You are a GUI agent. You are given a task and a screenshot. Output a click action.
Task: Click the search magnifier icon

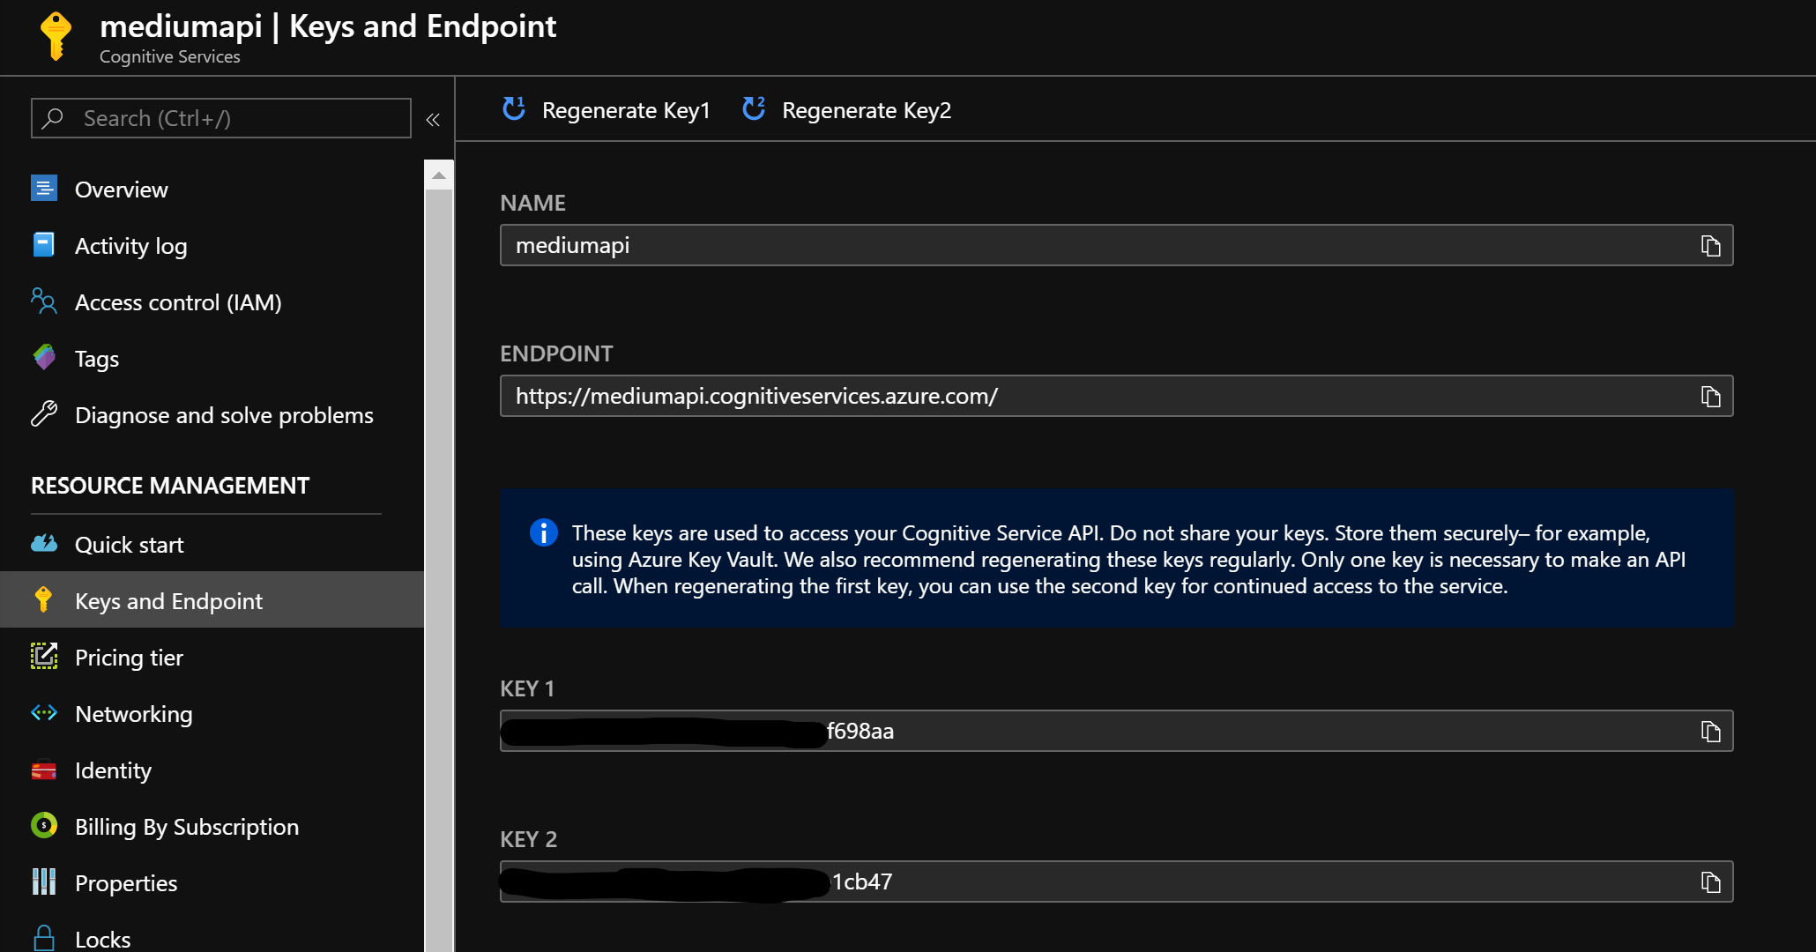coord(53,118)
